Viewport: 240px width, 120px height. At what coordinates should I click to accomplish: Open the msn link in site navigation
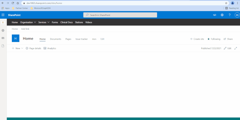(94, 39)
